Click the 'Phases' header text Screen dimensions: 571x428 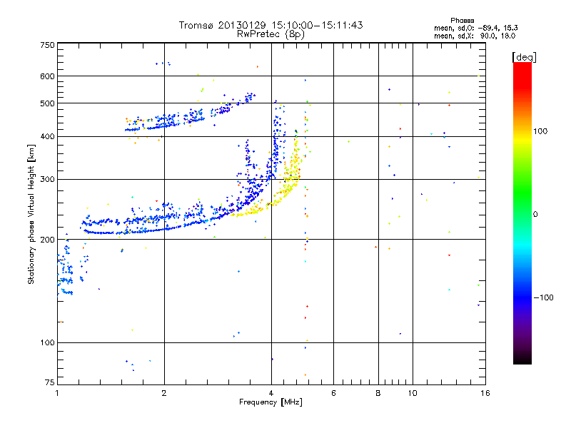[x=462, y=21]
